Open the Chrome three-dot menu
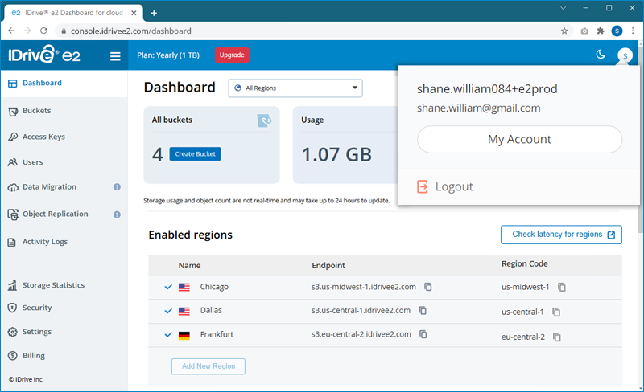Screen dimensions: 644x392 point(634,31)
